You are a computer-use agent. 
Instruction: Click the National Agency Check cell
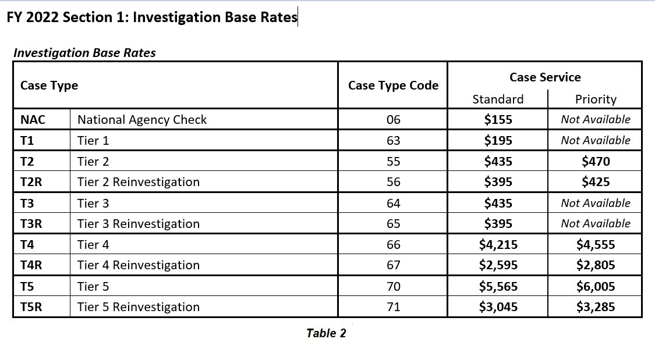point(142,120)
